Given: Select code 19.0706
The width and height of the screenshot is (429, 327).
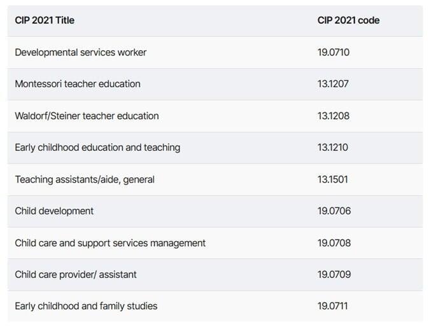Looking at the screenshot, I should tap(334, 211).
